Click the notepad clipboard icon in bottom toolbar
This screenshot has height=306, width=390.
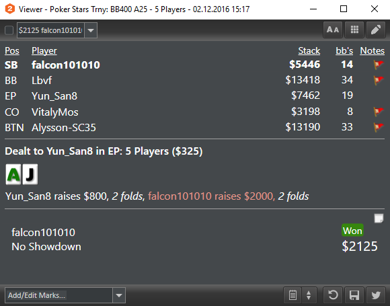point(292,295)
